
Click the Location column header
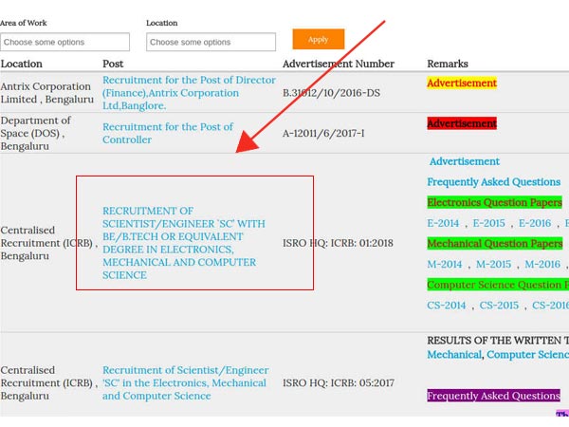22,64
